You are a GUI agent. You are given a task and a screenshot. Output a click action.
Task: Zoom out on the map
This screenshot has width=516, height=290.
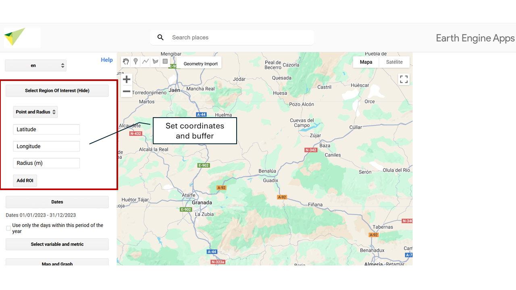[127, 91]
